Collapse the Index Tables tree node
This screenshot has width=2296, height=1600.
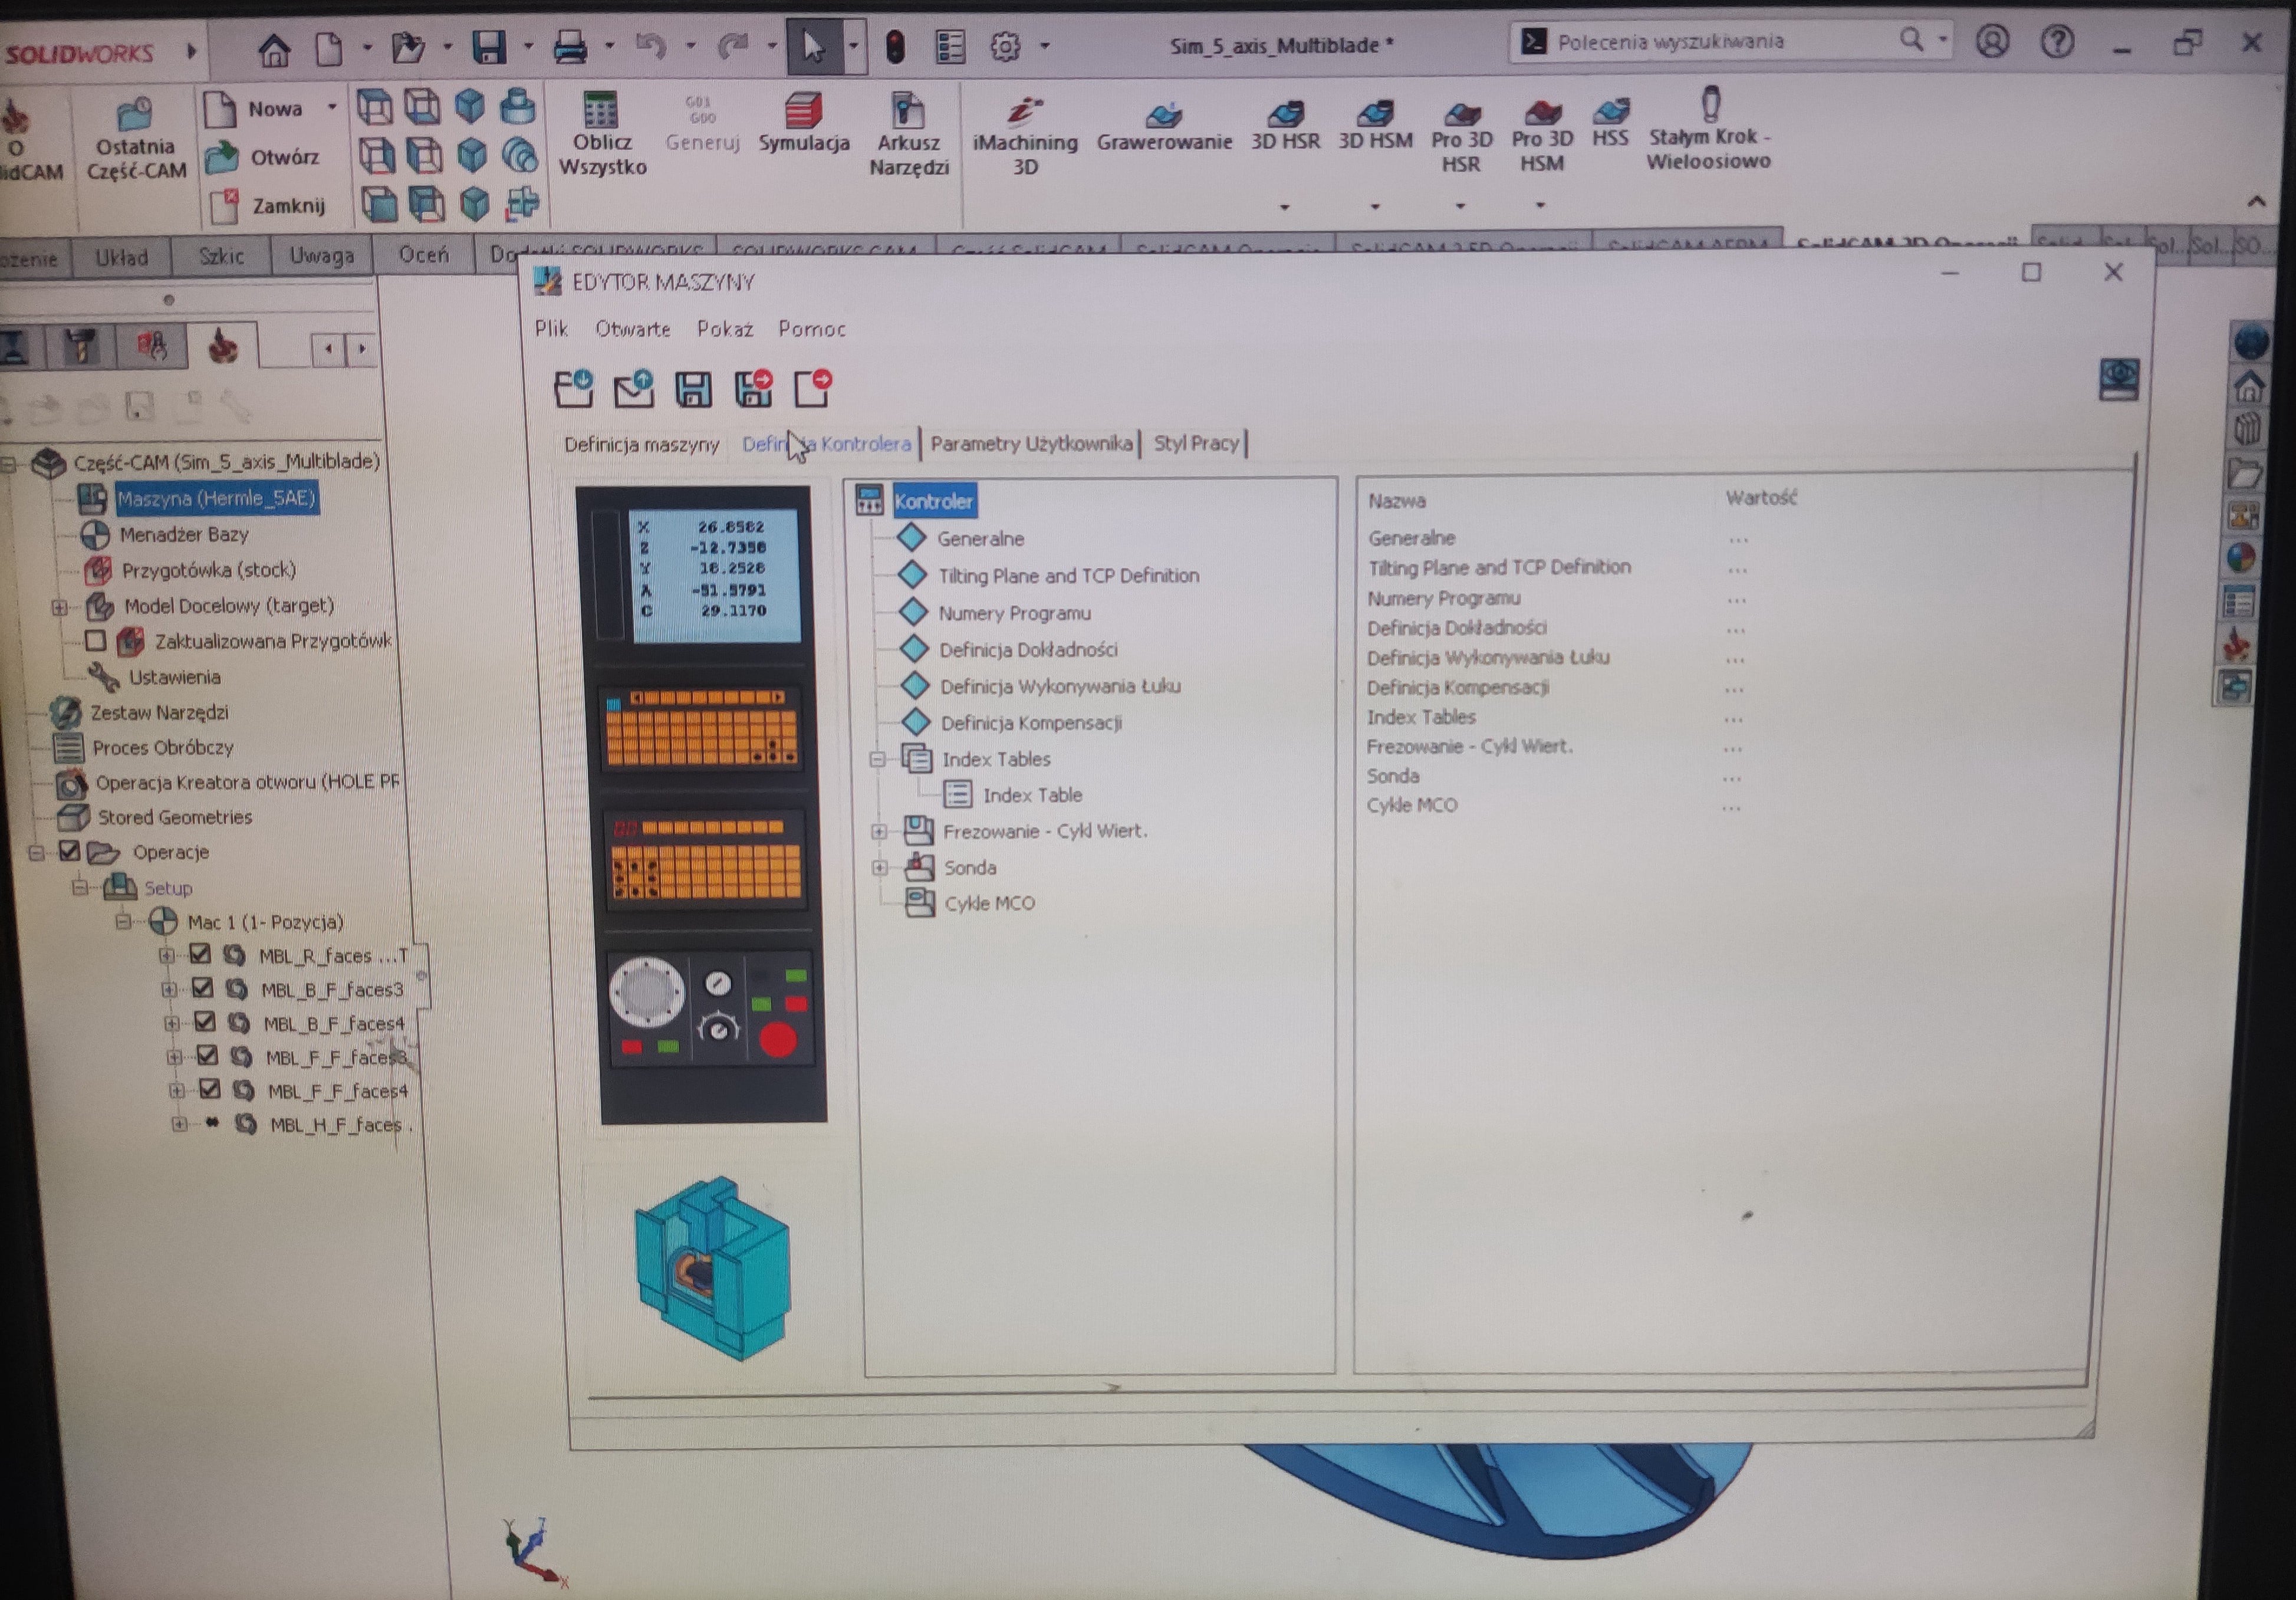point(877,759)
